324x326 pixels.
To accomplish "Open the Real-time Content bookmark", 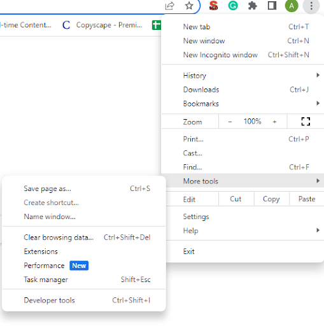I will coord(25,25).
